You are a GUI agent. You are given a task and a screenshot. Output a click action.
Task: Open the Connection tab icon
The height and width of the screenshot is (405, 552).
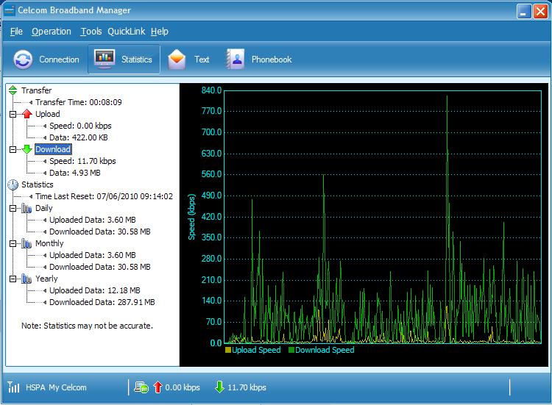click(x=23, y=59)
